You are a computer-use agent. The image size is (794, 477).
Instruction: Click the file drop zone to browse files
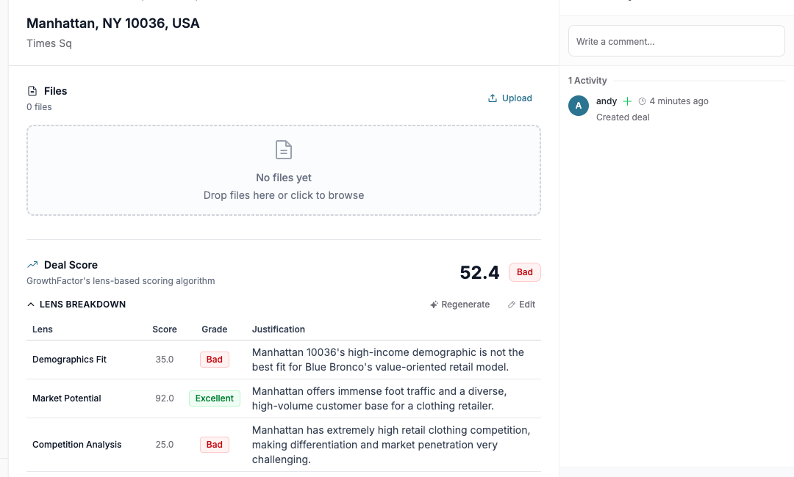[x=283, y=170]
